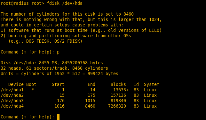Click the End column header

click(91, 84)
